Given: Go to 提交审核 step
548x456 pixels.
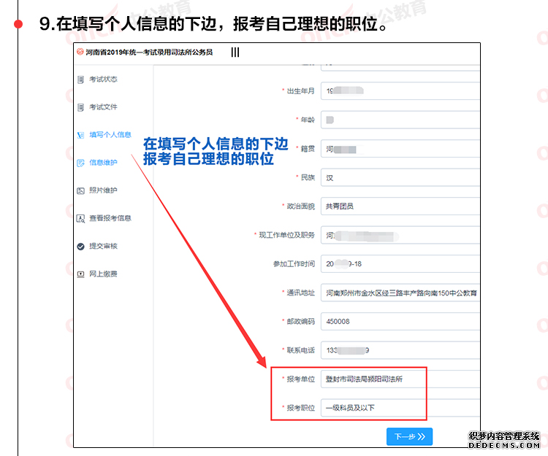Looking at the screenshot, I should coord(103,246).
